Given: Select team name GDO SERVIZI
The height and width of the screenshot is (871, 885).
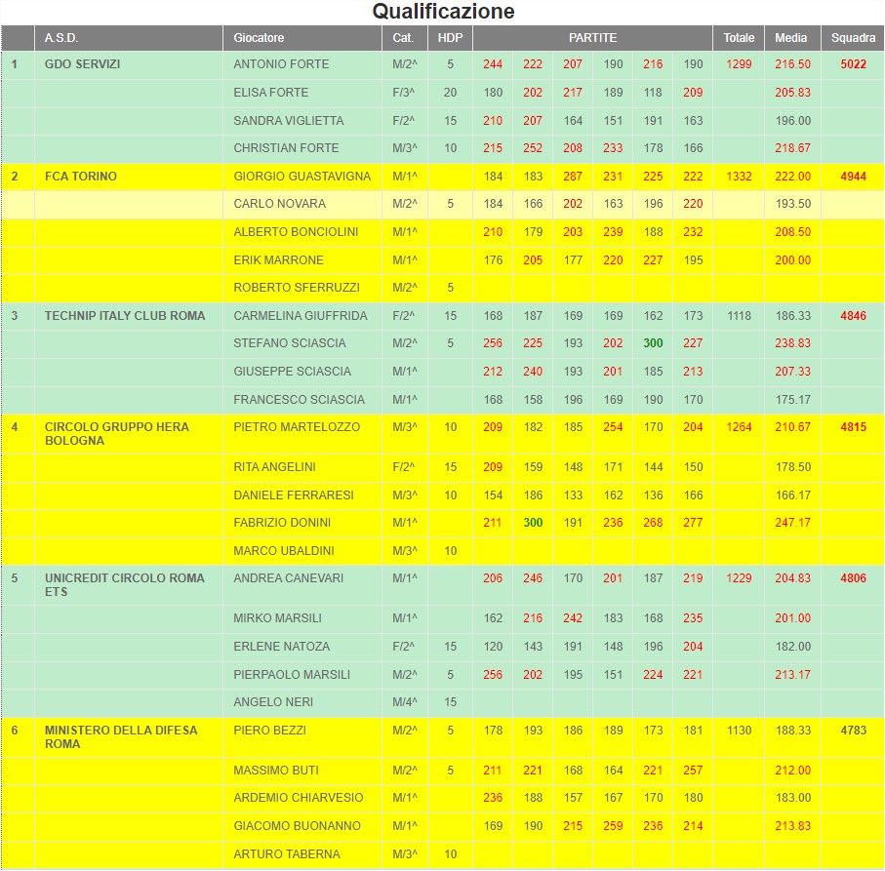Looking at the screenshot, I should [x=82, y=64].
